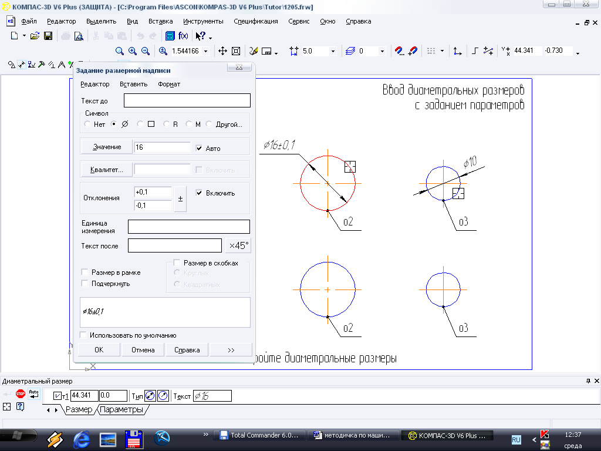Open Total Commander taskbar button

click(259, 435)
